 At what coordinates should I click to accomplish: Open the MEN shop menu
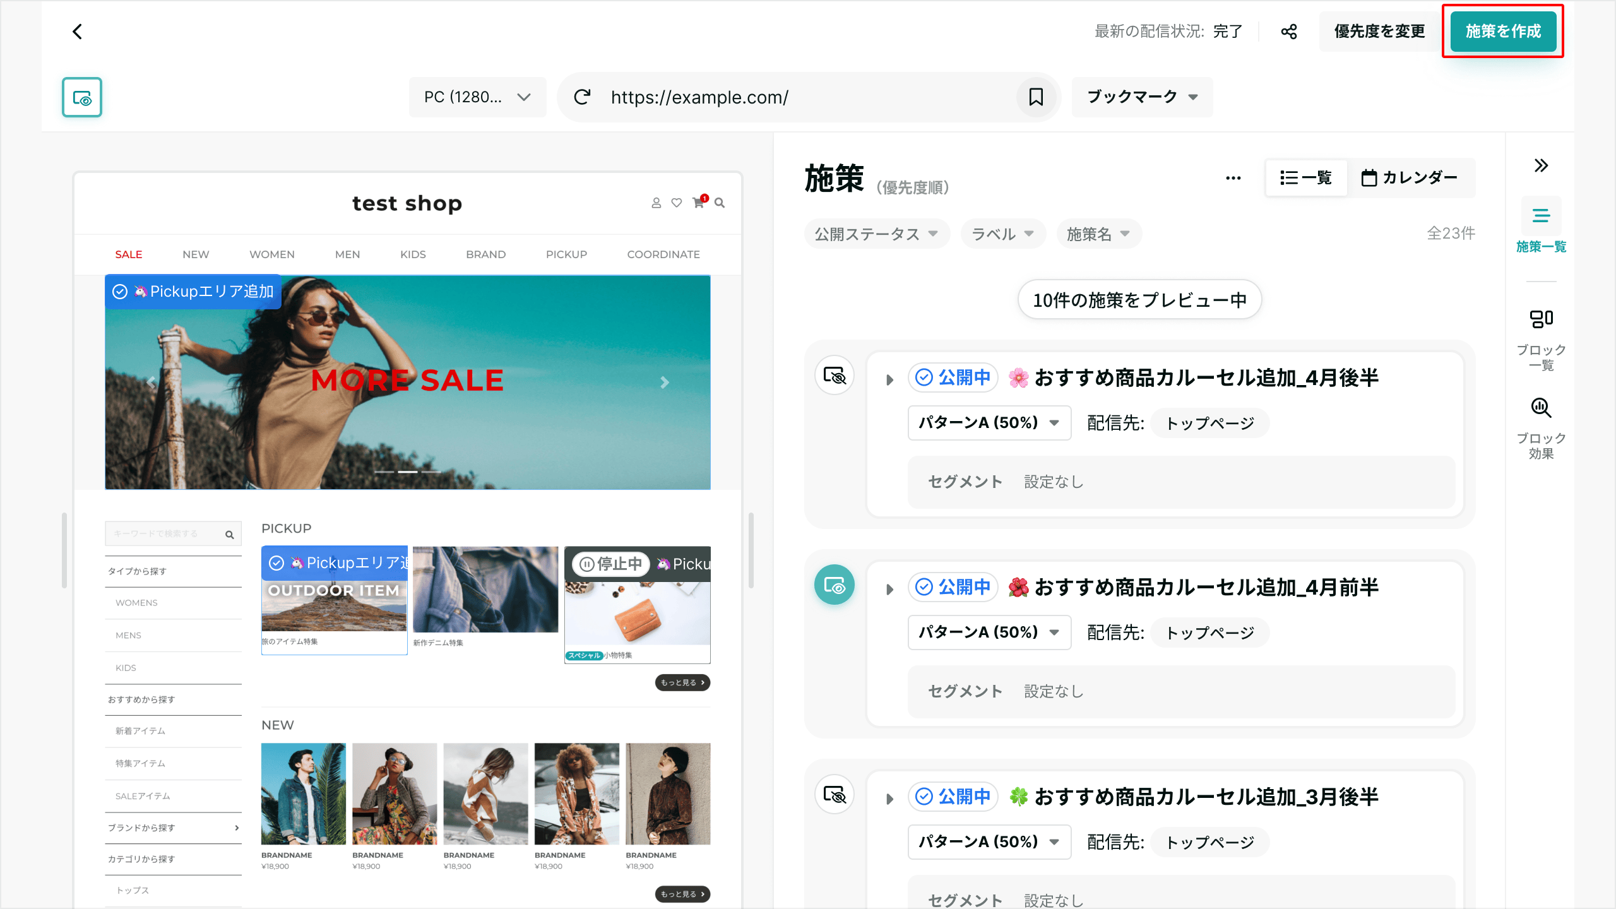tap(347, 254)
